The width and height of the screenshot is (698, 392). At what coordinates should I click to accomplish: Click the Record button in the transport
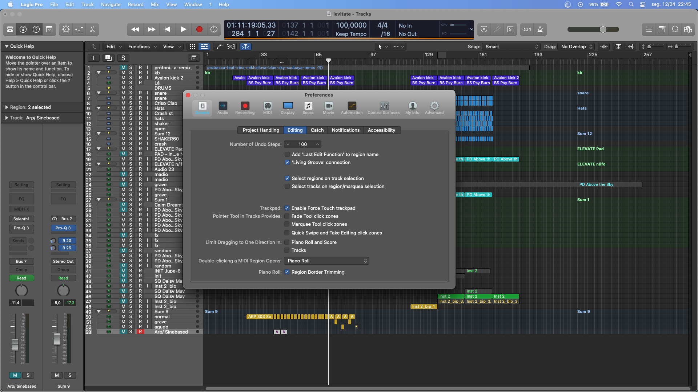tap(199, 29)
